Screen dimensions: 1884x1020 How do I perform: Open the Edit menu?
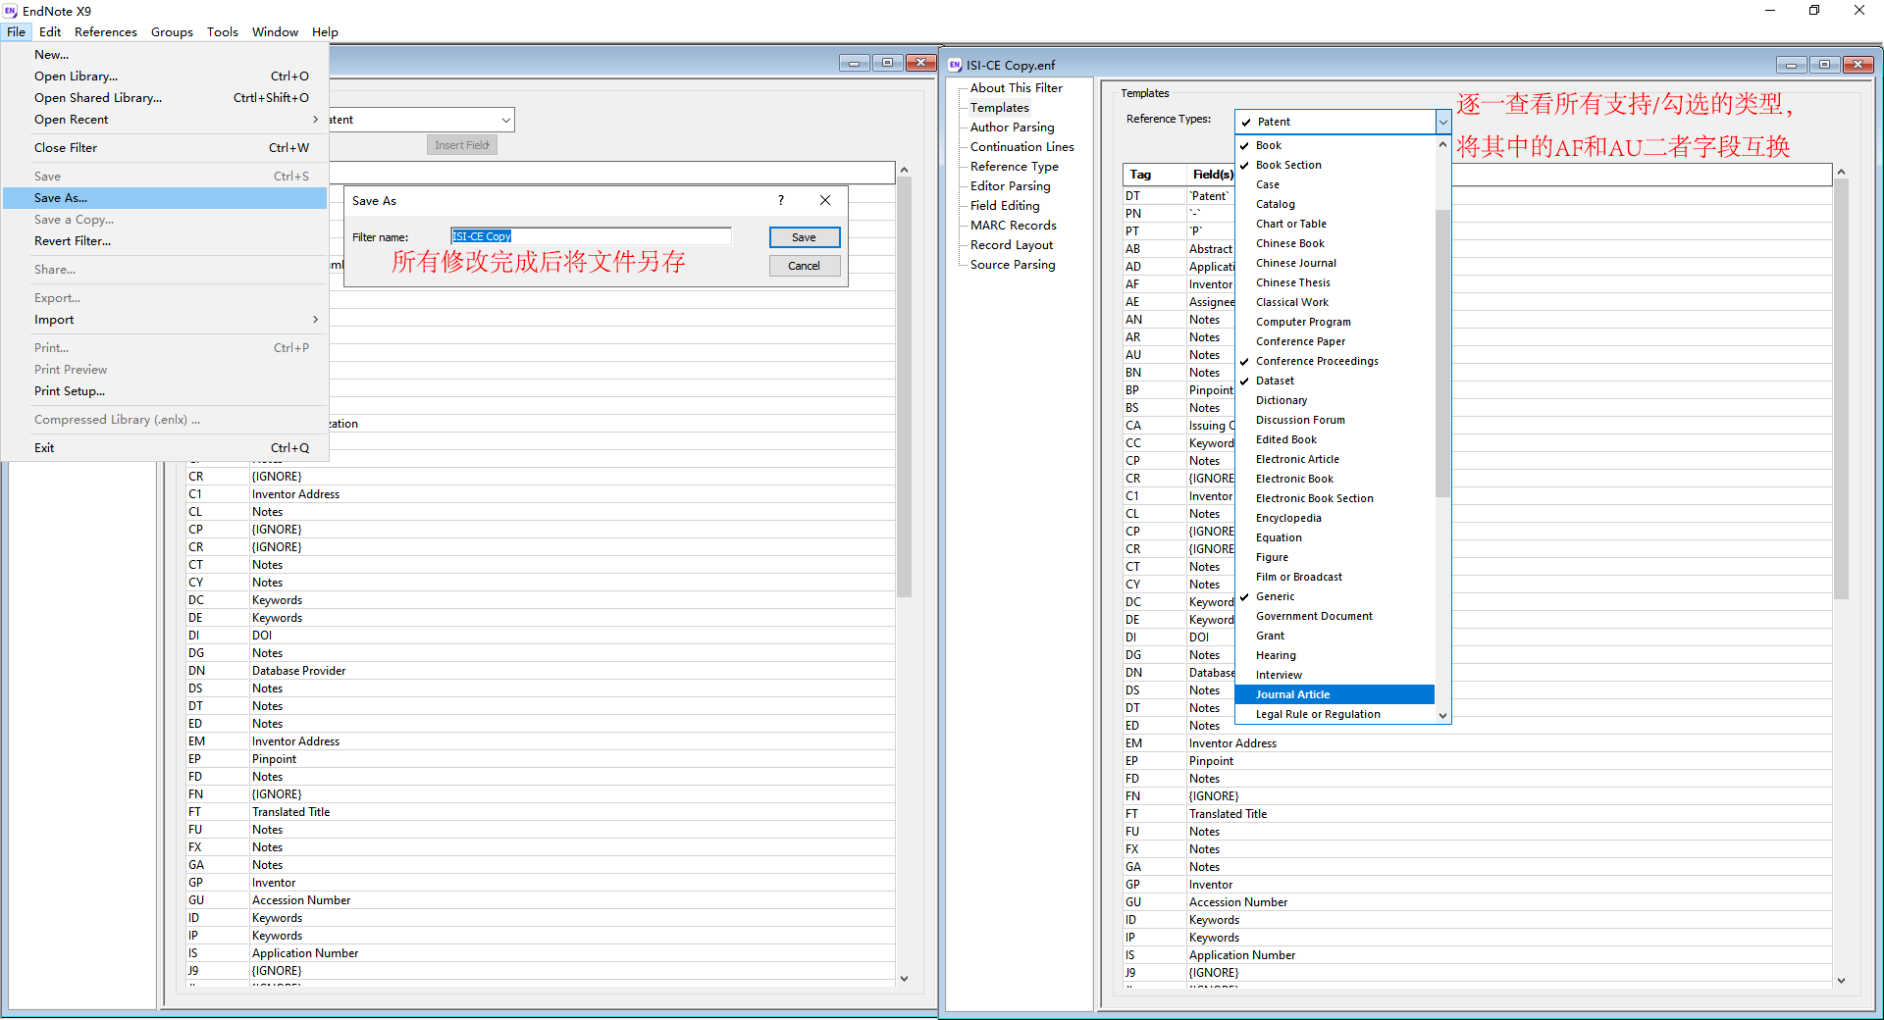pos(50,31)
